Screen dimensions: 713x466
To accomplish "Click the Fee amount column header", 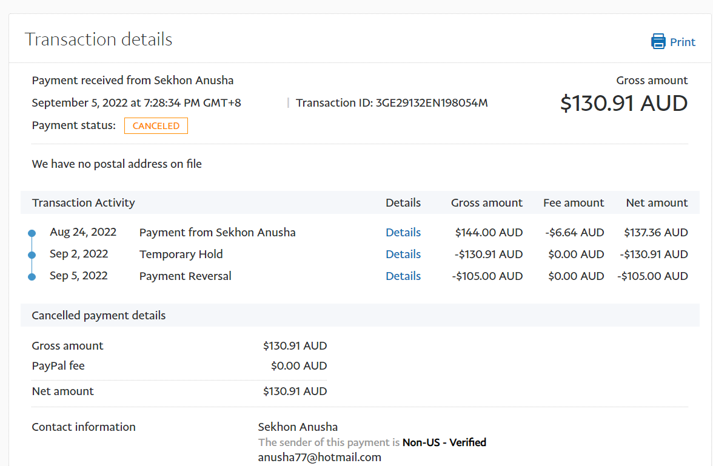I will (574, 203).
